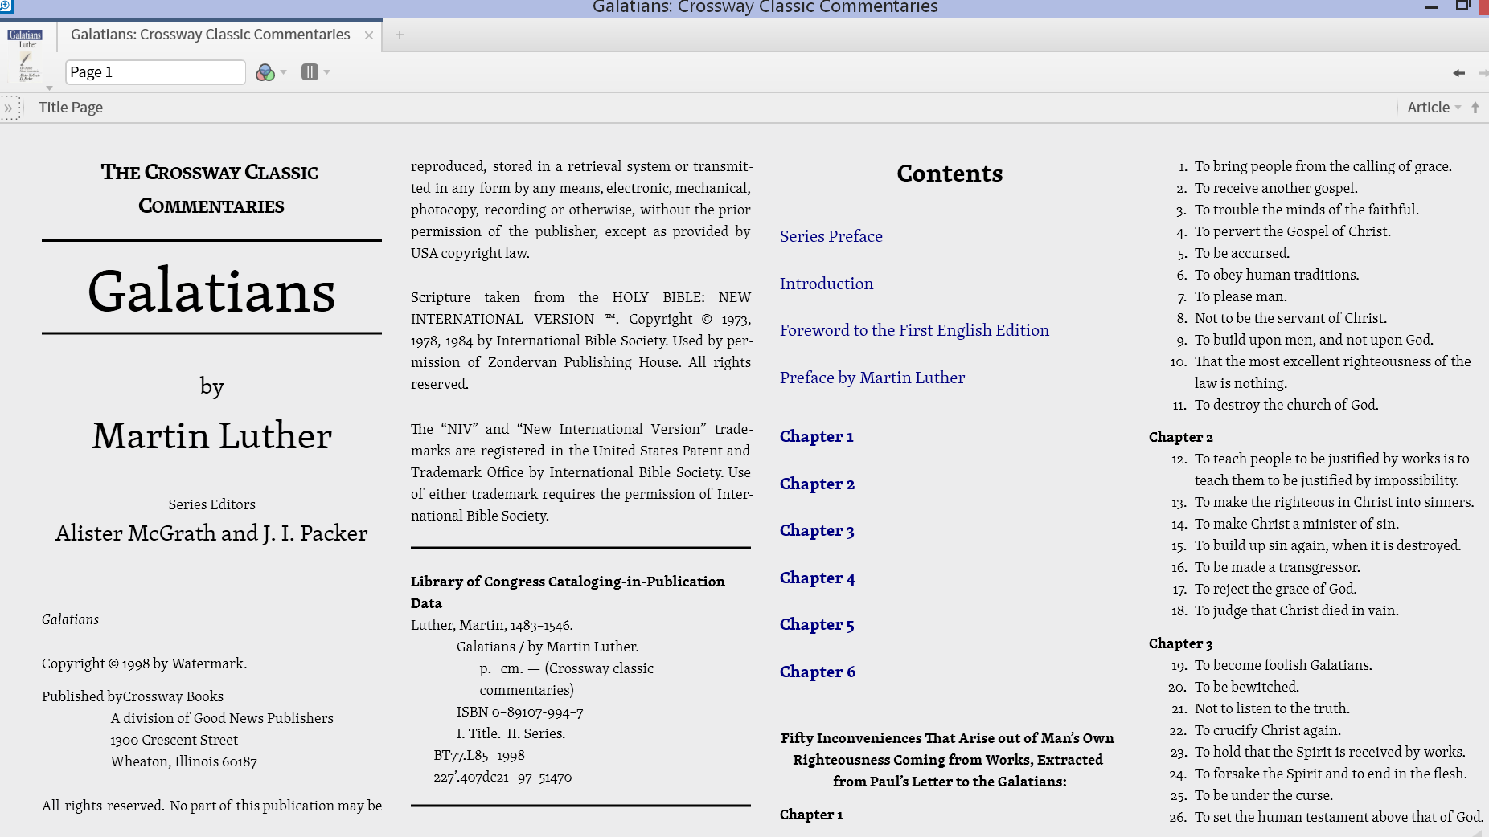Click 'To judge that Christ died in vain.'
The image size is (1489, 837).
1296,610
